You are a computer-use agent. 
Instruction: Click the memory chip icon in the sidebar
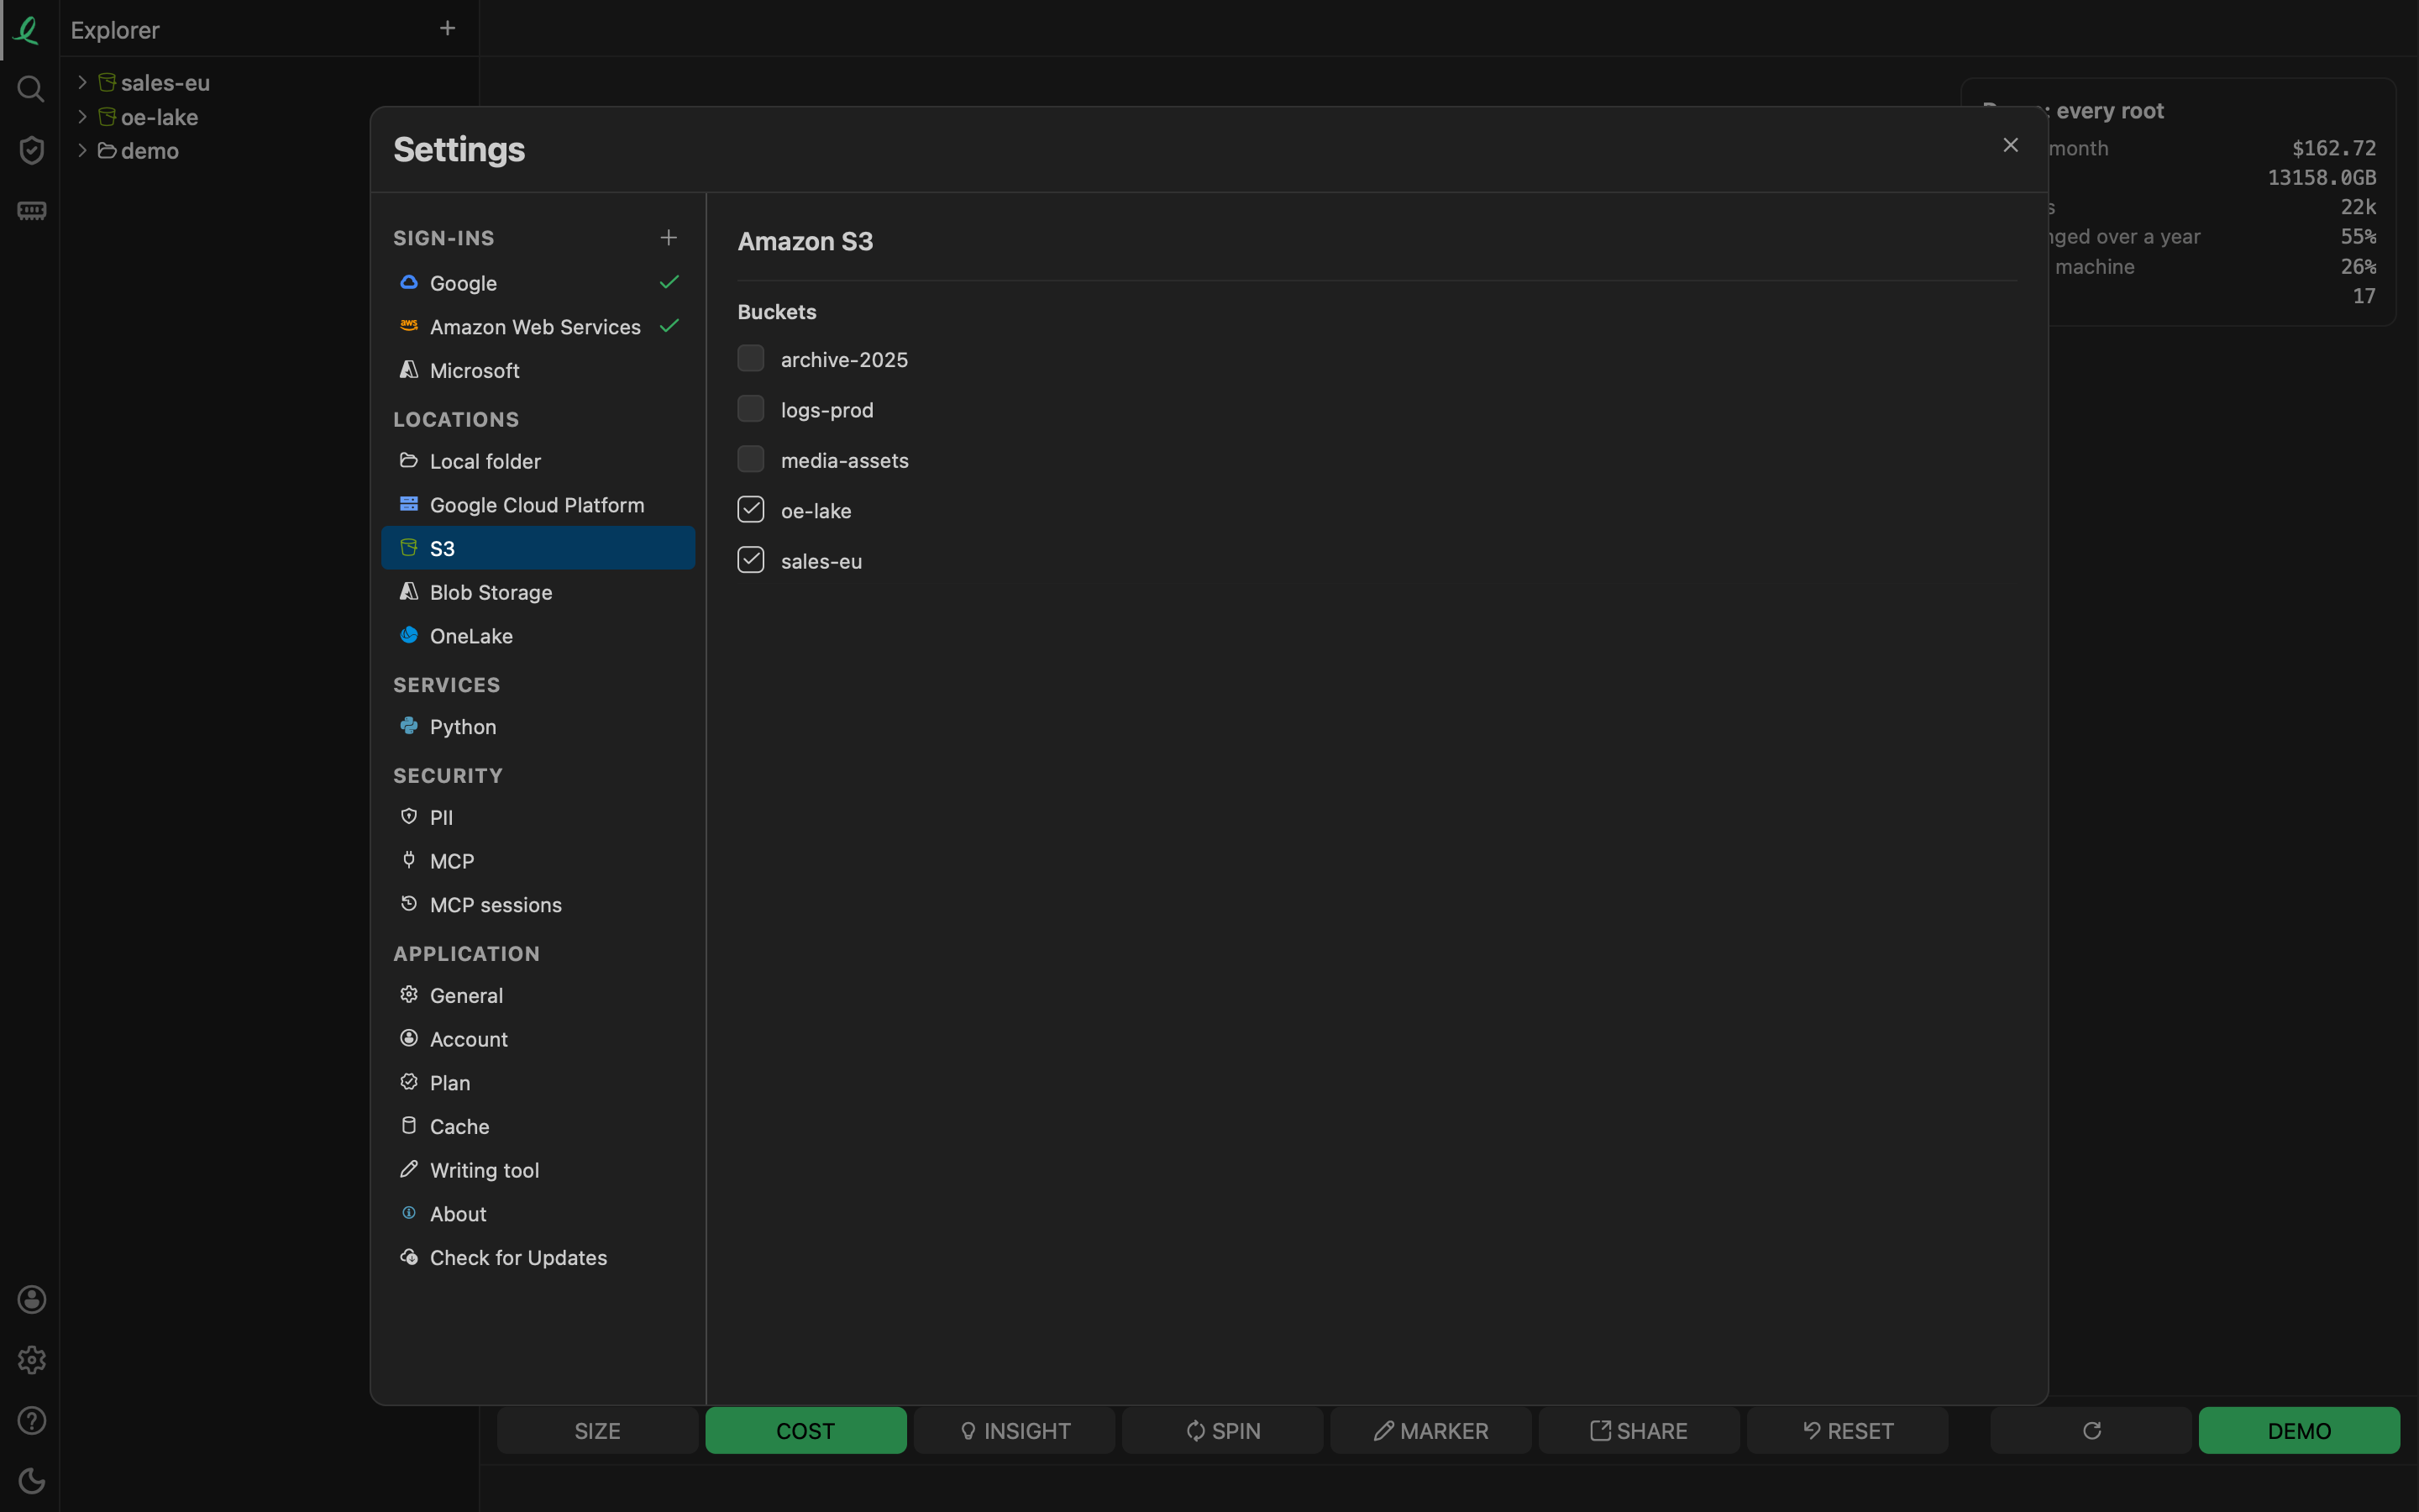point(31,211)
